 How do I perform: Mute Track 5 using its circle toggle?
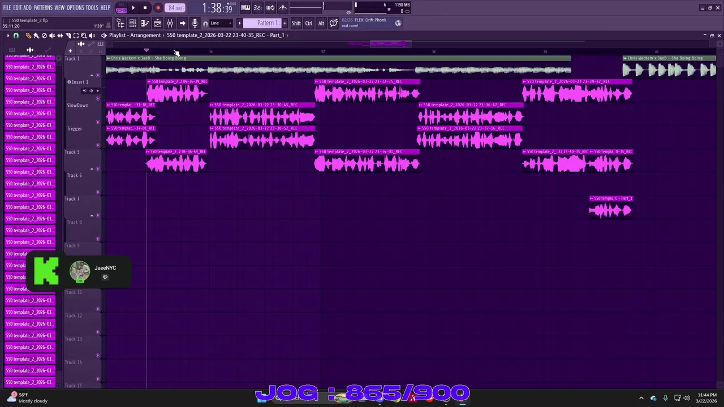(98, 168)
